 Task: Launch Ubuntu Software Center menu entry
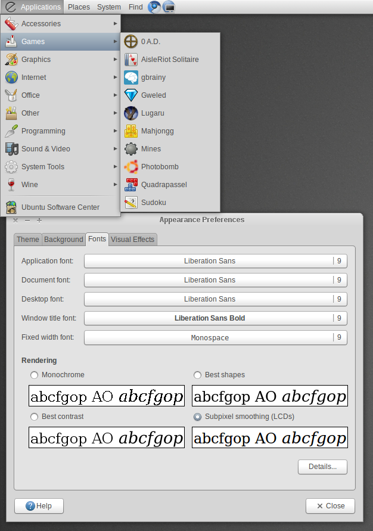pyautogui.click(x=61, y=207)
